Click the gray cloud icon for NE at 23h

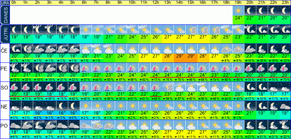point(285,106)
